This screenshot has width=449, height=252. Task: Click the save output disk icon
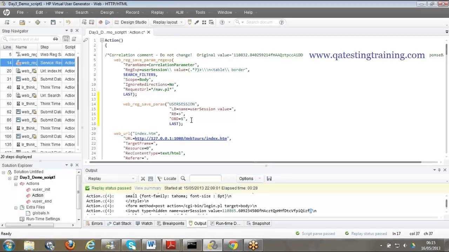click(269, 178)
